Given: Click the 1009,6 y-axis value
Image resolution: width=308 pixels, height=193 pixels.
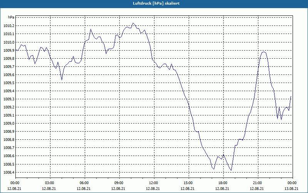Looking at the screenshot, I should point(9,74).
